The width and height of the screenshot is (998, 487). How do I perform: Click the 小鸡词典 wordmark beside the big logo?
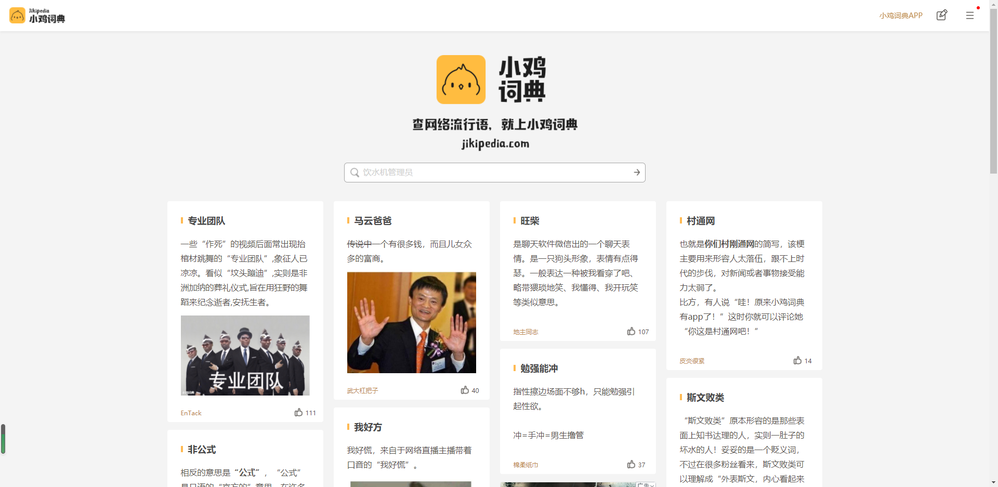pos(522,80)
